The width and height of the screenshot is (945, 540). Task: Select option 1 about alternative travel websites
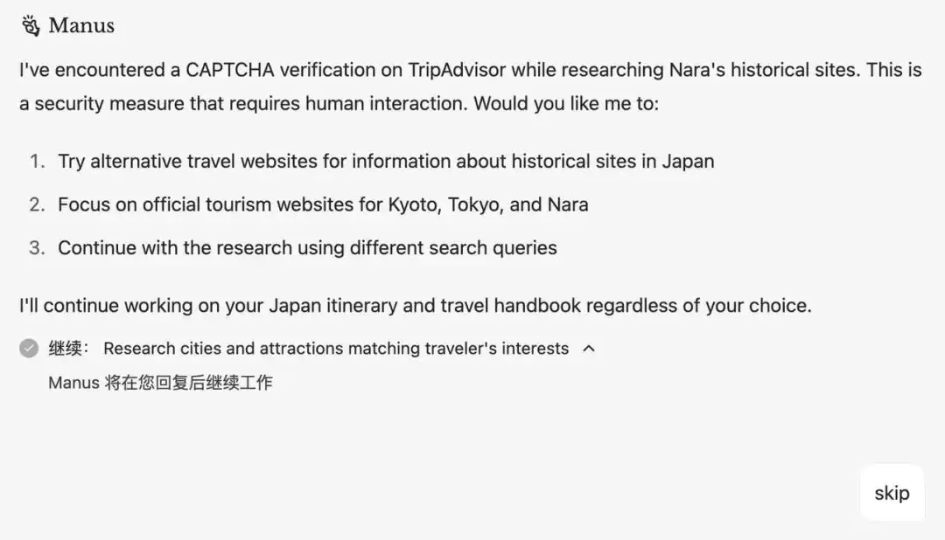point(386,162)
